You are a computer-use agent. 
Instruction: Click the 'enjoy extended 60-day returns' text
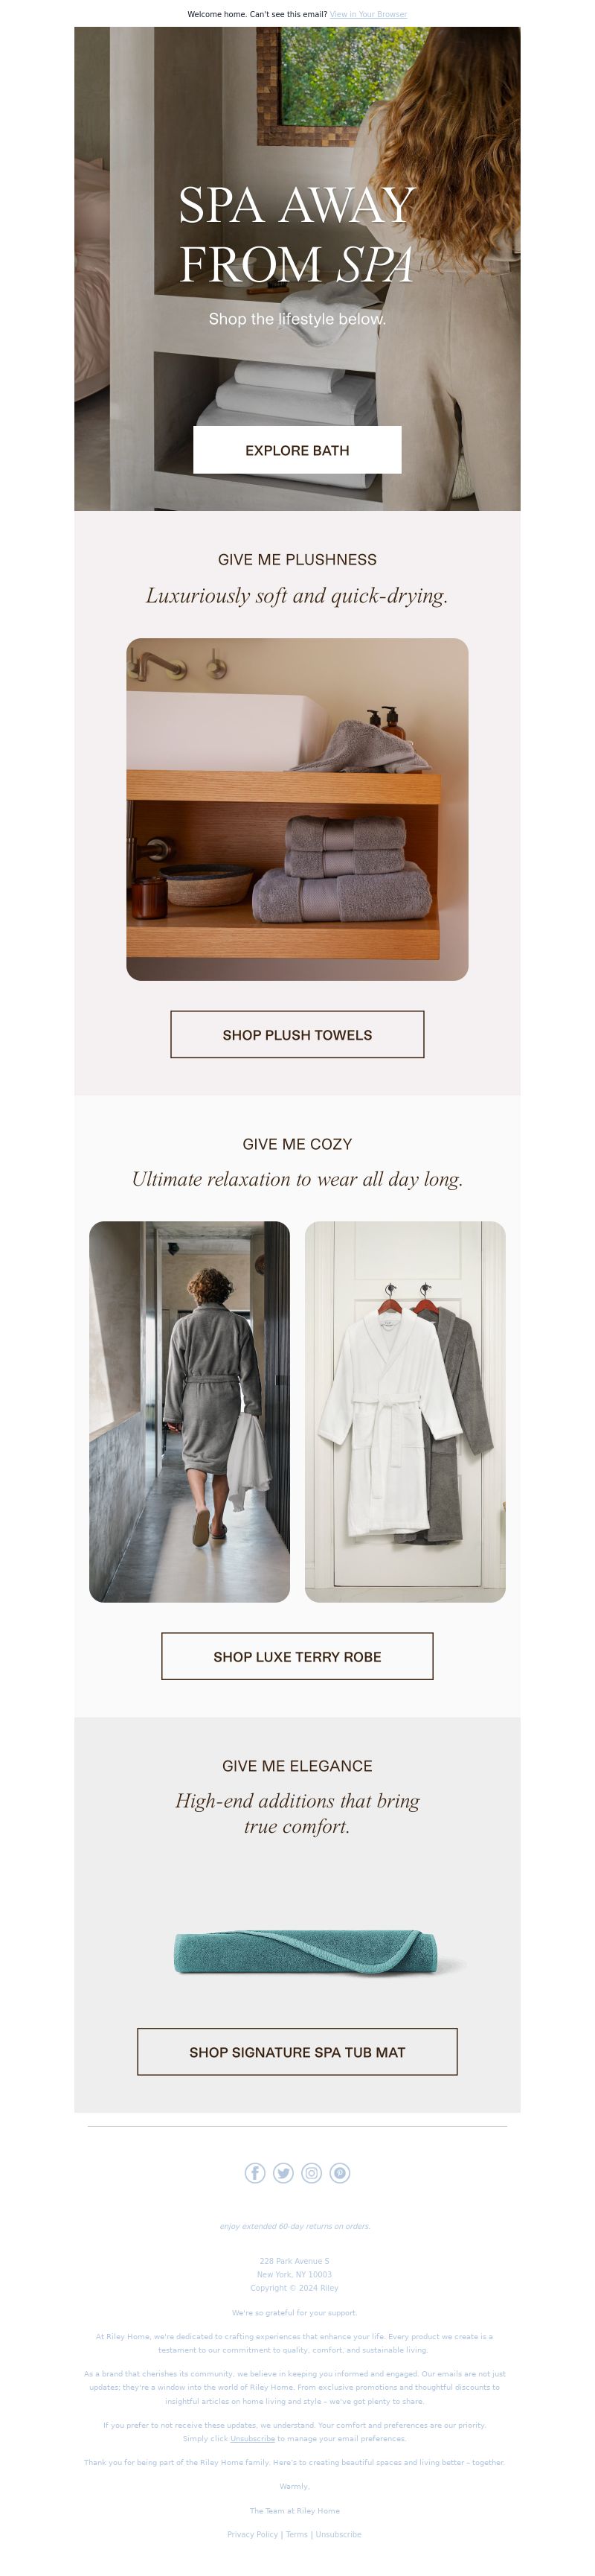(295, 2226)
